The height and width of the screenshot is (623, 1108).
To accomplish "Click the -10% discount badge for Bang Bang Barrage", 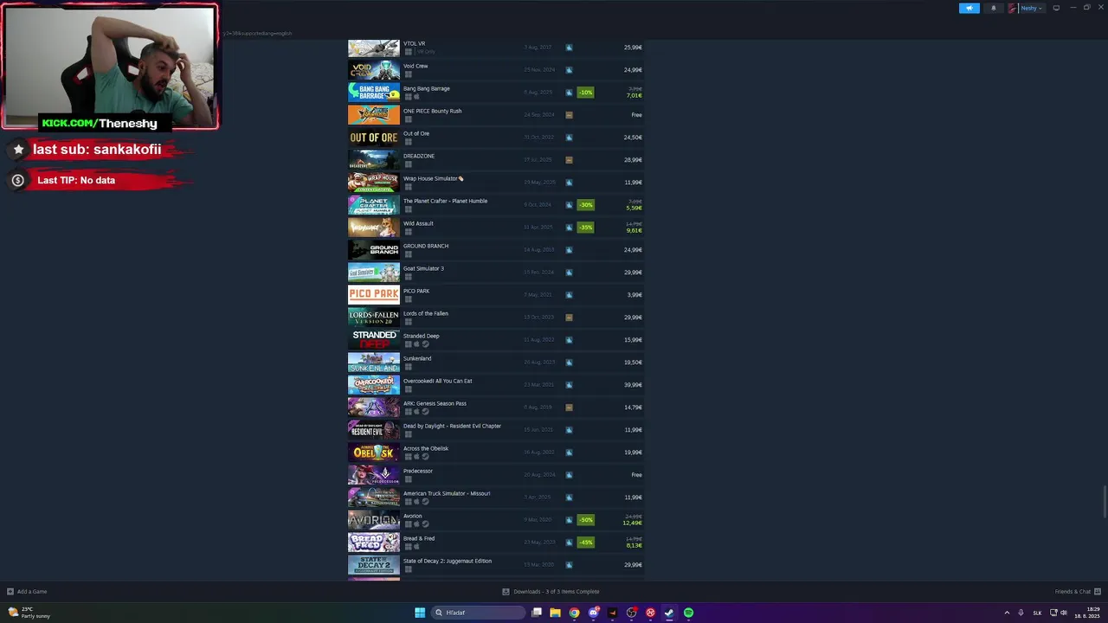I will point(586,93).
